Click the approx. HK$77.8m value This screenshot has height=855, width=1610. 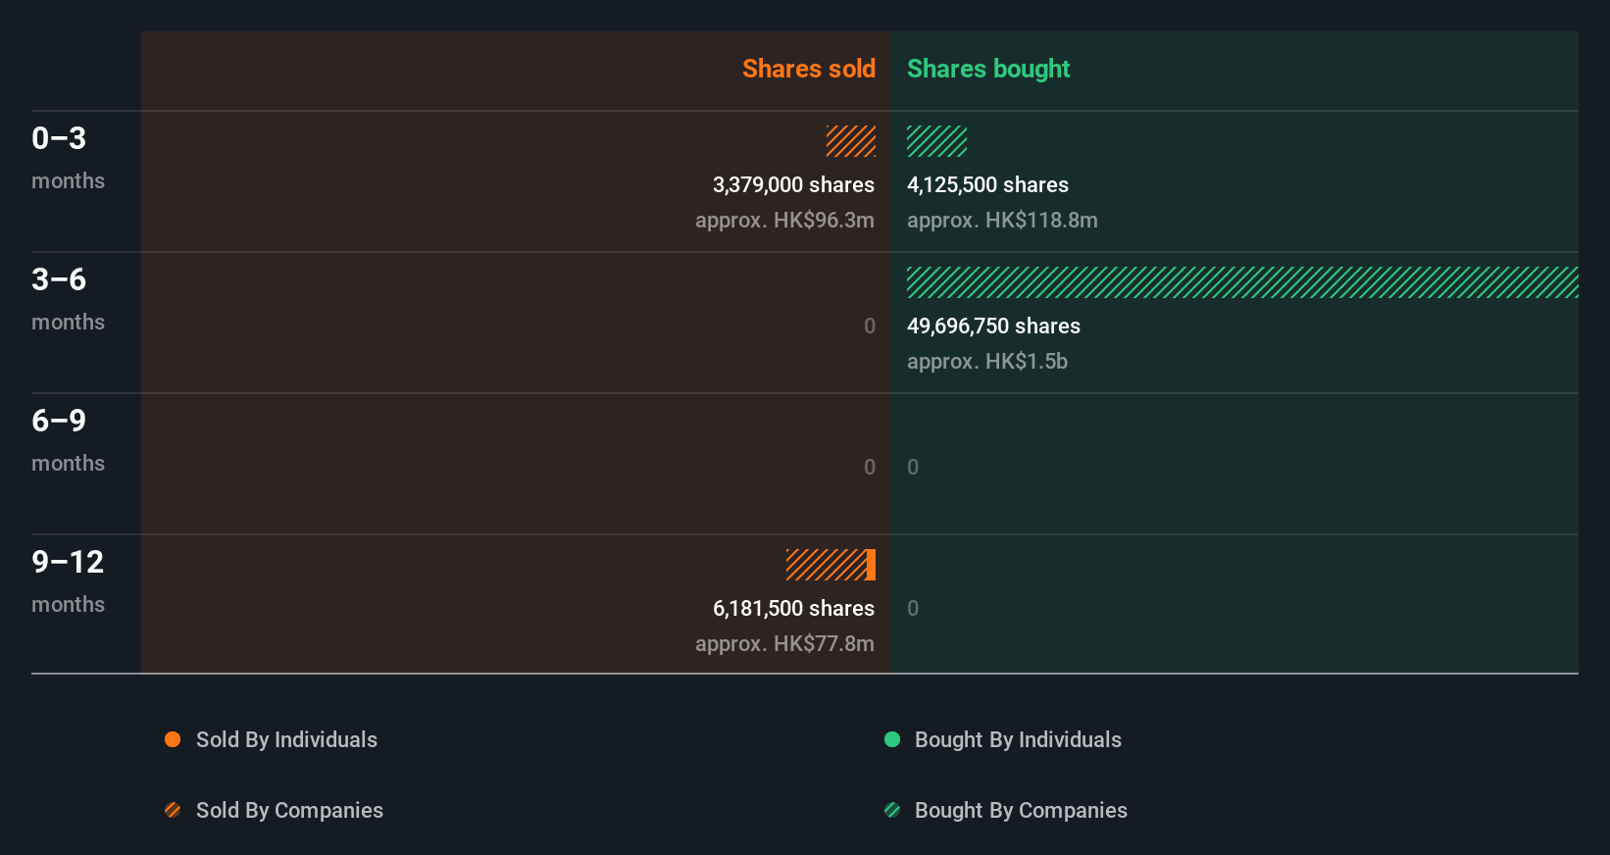point(784,644)
